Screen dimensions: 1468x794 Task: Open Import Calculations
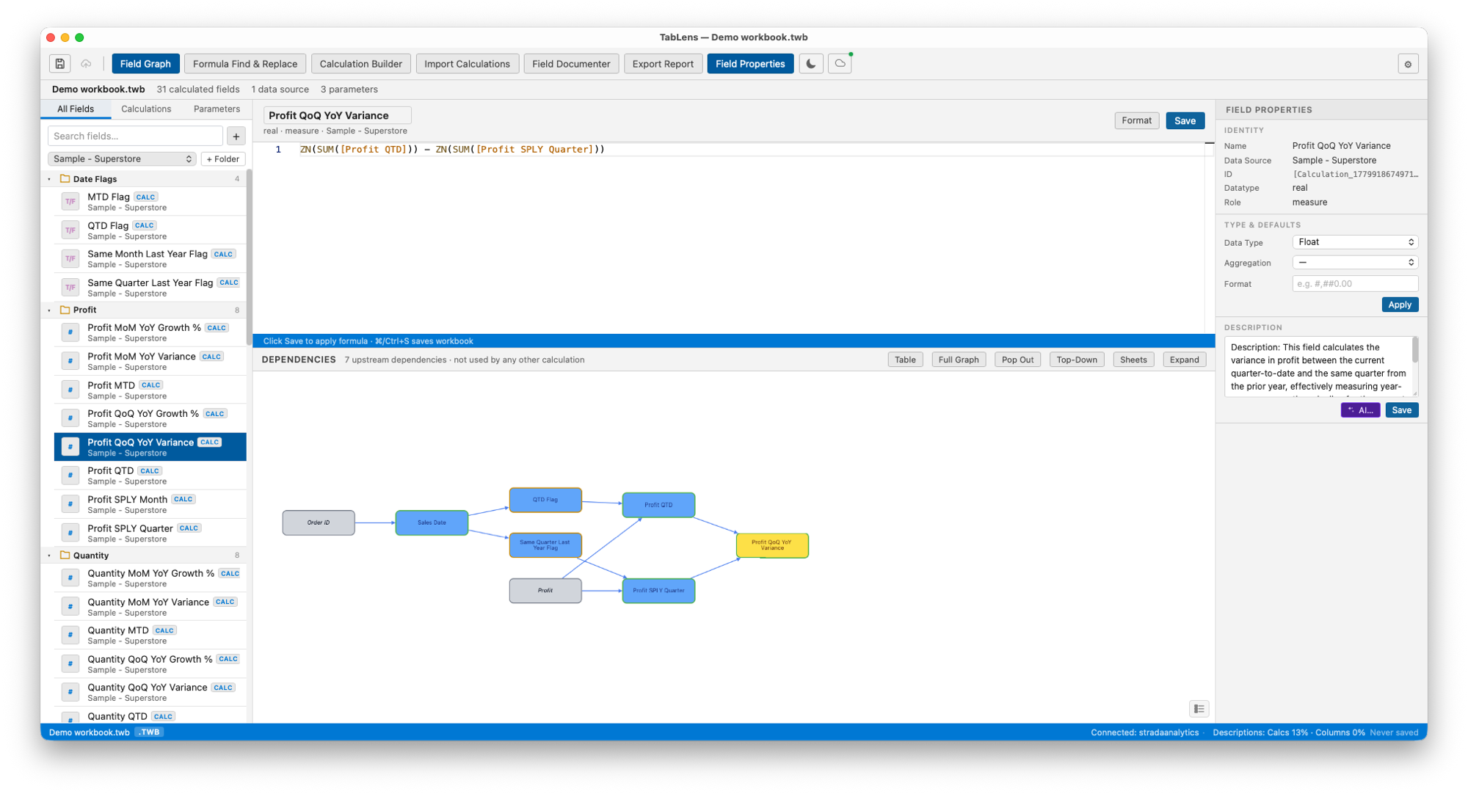(467, 64)
